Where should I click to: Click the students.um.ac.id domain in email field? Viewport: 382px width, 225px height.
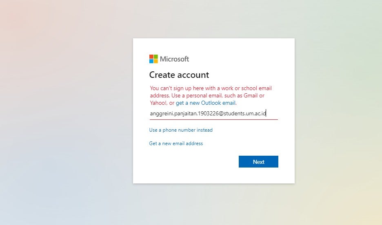point(244,113)
